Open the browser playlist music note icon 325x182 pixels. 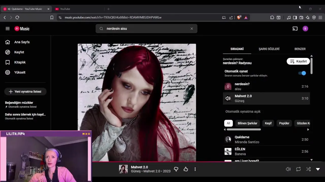click(x=289, y=17)
